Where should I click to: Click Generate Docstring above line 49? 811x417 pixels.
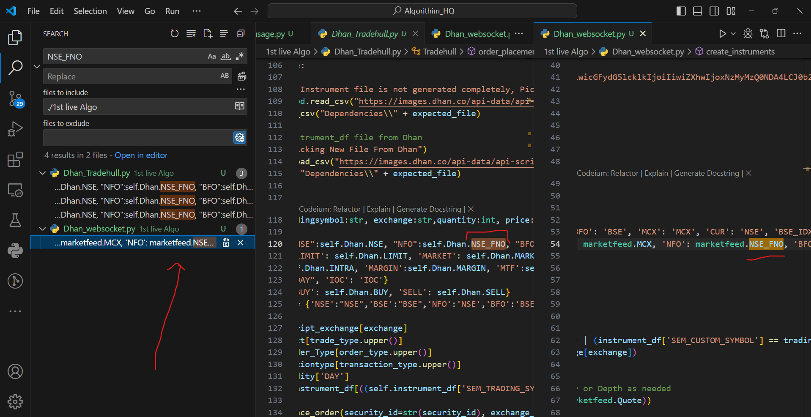pos(707,173)
